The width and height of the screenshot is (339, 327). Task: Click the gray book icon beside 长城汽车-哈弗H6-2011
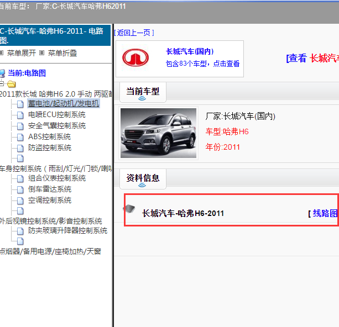[129, 208]
